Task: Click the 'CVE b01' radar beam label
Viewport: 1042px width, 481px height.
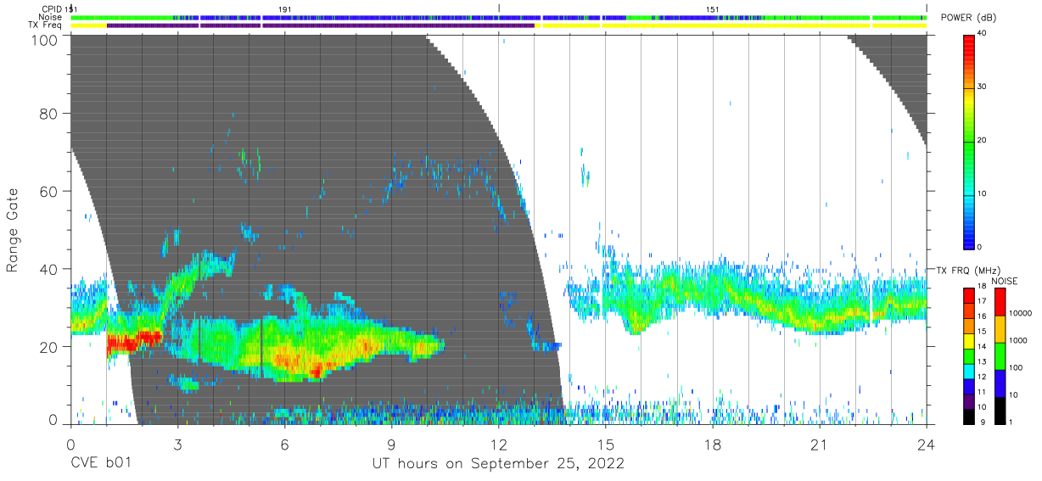Action: [x=101, y=464]
